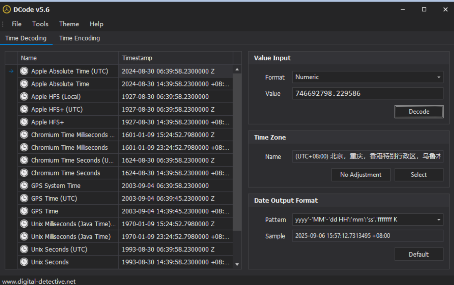The image size is (454, 285).
Task: Click timestamp 2024-08-30 06:39:58.2300000 Z
Action: point(168,71)
